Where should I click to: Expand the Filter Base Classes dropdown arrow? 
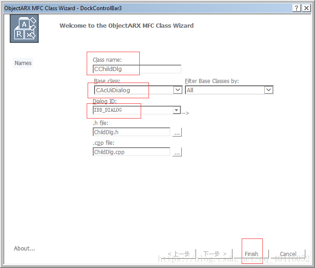(268, 90)
